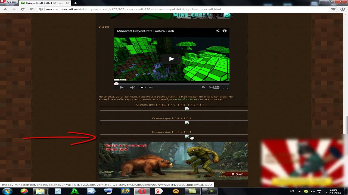
Task: Click the page vertical scrollbar thumb
Action: (346, 125)
